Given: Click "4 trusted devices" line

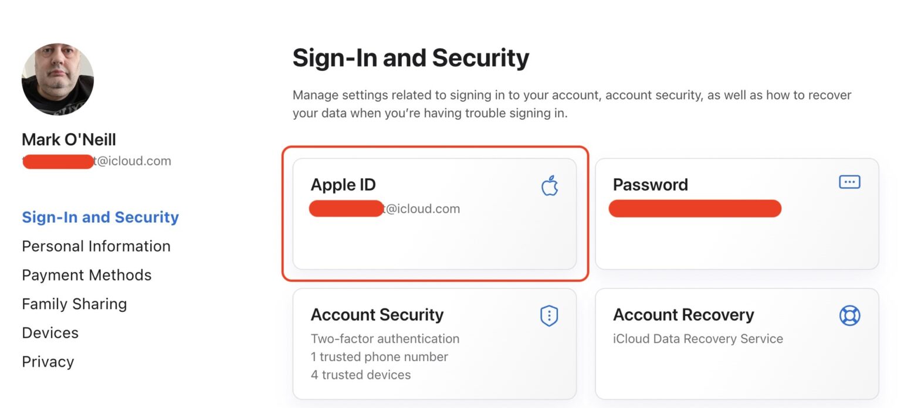Looking at the screenshot, I should tap(361, 375).
